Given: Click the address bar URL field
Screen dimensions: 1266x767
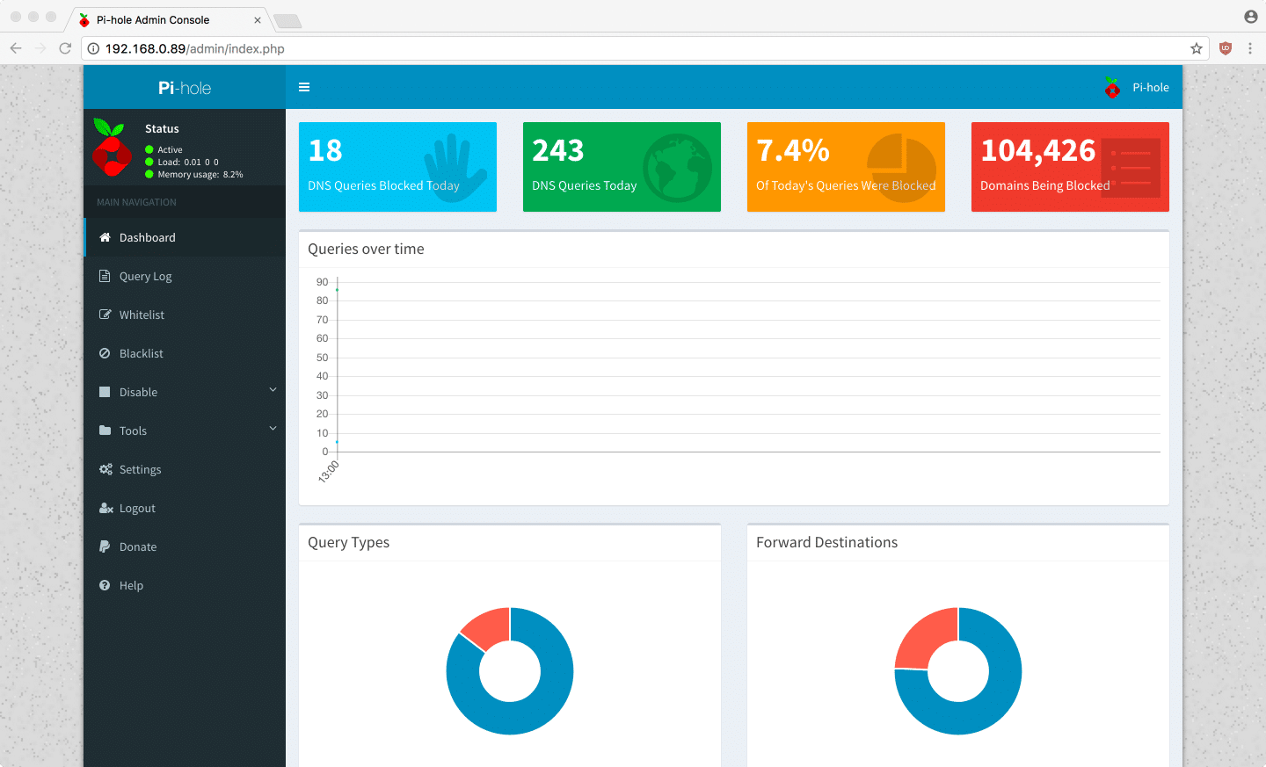Looking at the screenshot, I should pyautogui.click(x=646, y=48).
